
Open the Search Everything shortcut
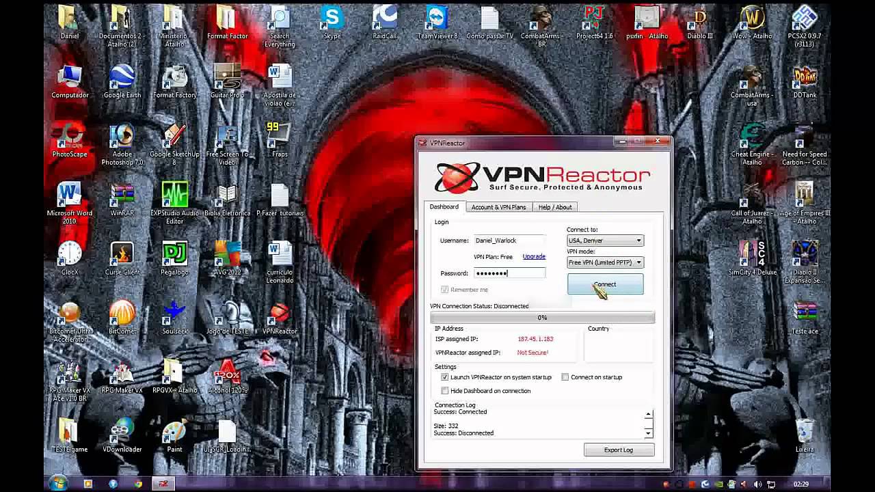click(280, 27)
